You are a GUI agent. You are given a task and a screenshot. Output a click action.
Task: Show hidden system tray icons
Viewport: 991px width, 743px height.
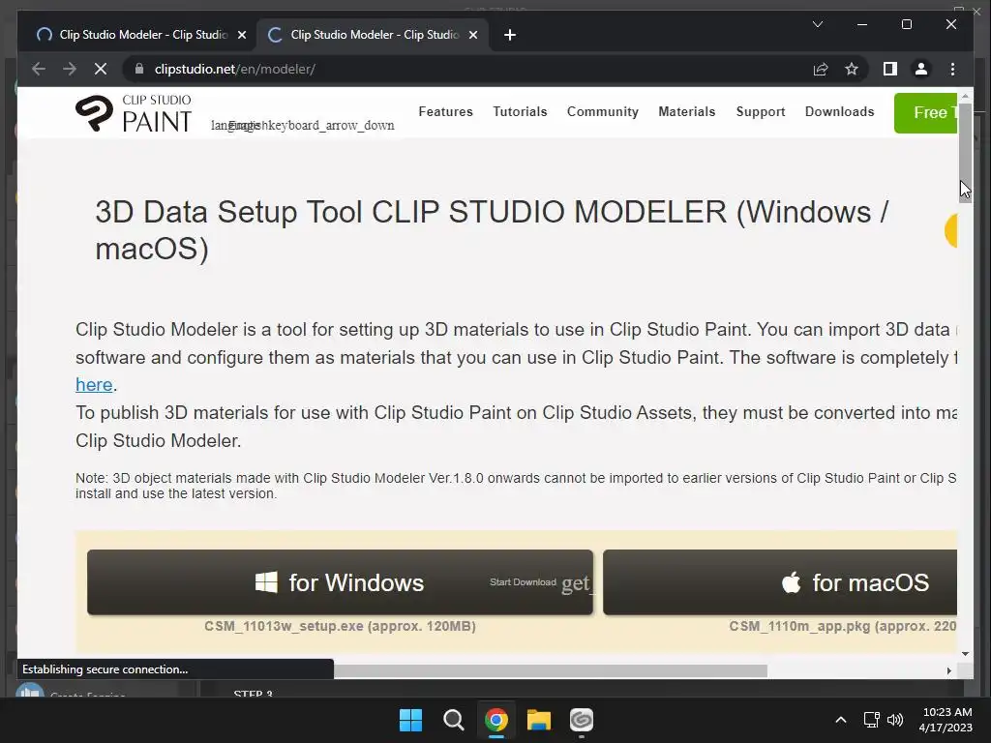[841, 720]
